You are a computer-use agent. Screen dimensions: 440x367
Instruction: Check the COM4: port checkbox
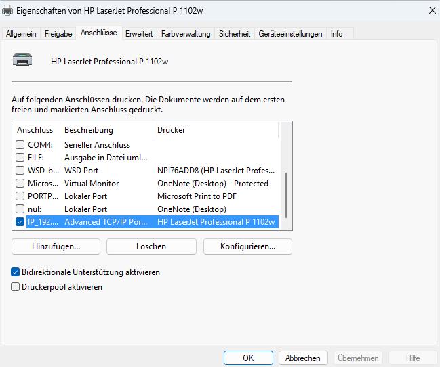click(x=20, y=145)
